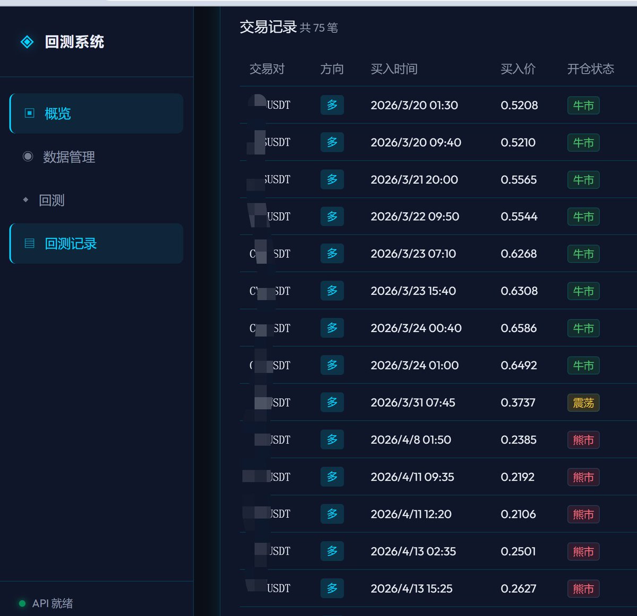Click the buy time 2026/3/20 01:30
637x616 pixels.
coord(415,105)
